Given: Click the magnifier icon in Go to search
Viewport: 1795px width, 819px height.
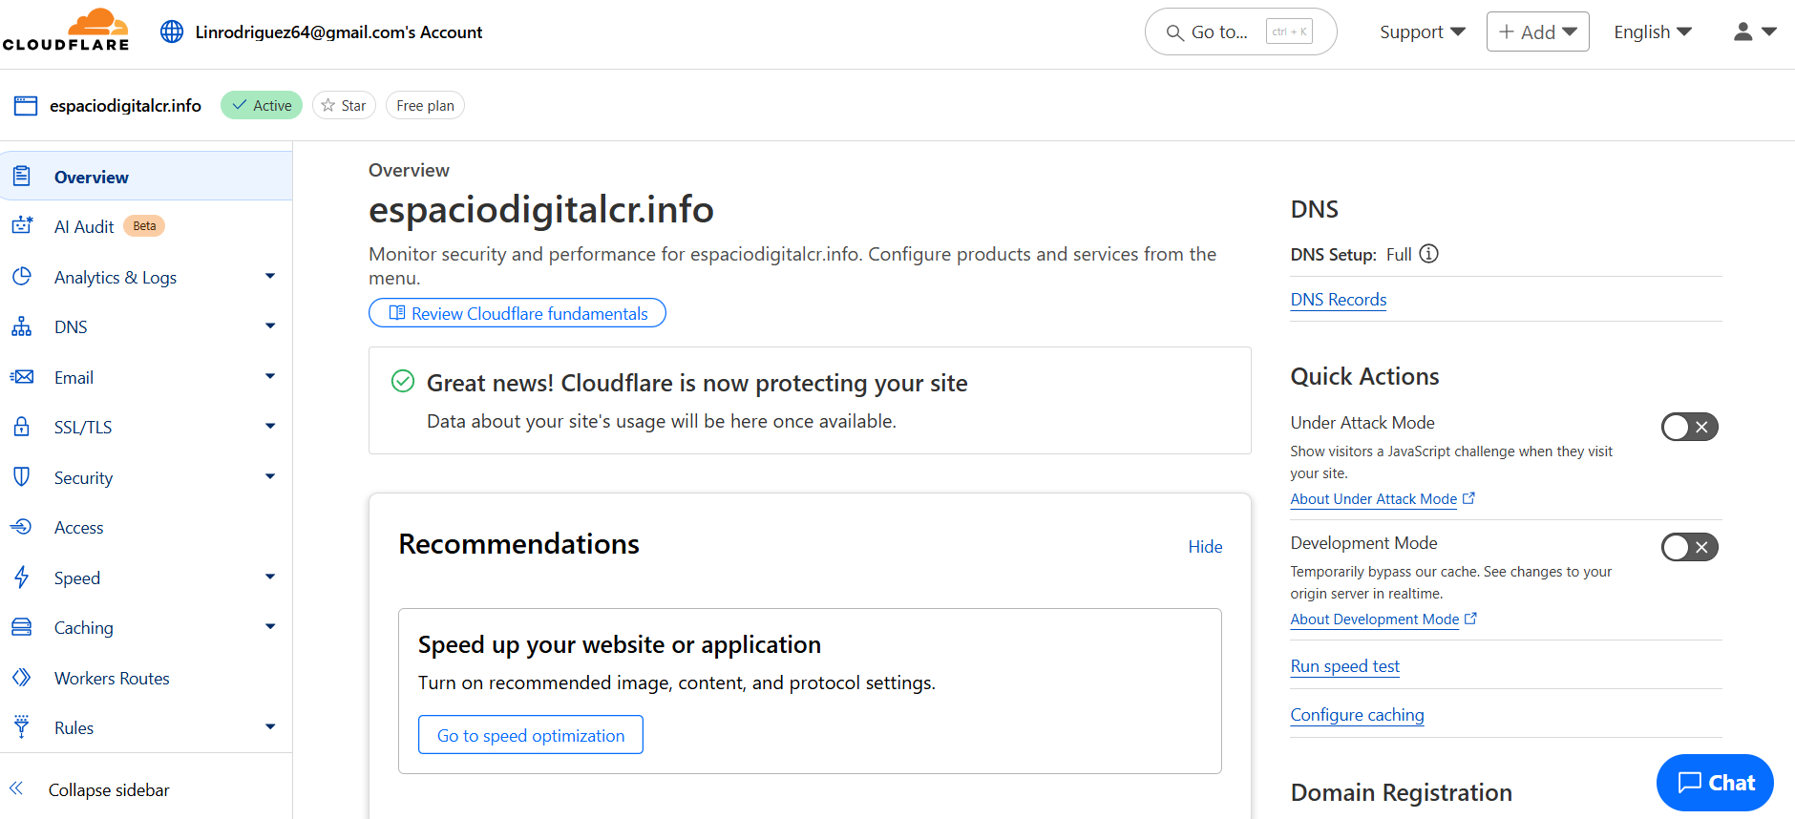Looking at the screenshot, I should coord(1174,32).
